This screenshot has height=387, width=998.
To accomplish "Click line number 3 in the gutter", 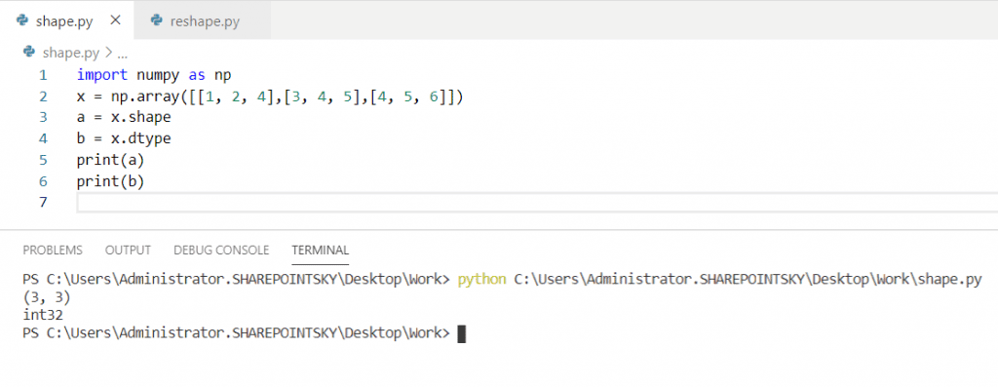I will (43, 118).
